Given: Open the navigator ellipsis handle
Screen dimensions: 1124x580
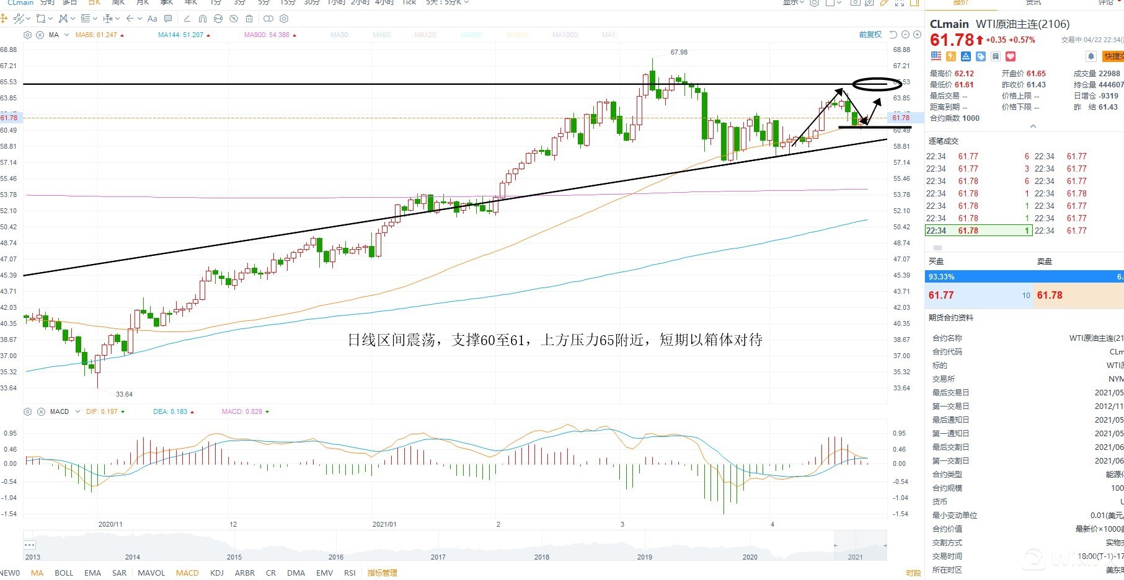Looking at the screenshot, I should click(x=30, y=545).
